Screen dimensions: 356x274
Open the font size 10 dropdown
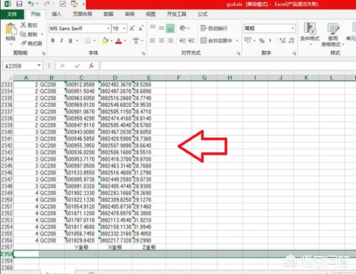pyautogui.click(x=124, y=28)
